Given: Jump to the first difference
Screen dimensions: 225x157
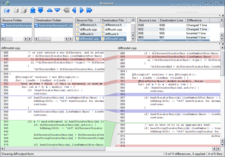Looking at the screenshot, I should click(66, 10).
